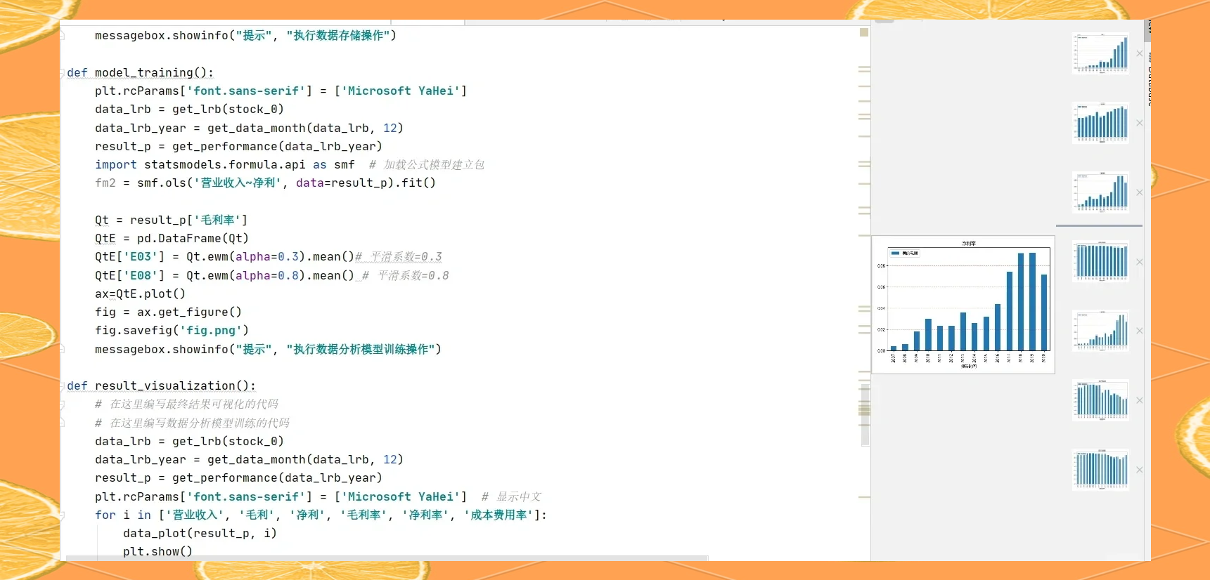Close the third plot thumbnail with its X
The width and height of the screenshot is (1210, 580).
tap(1140, 192)
